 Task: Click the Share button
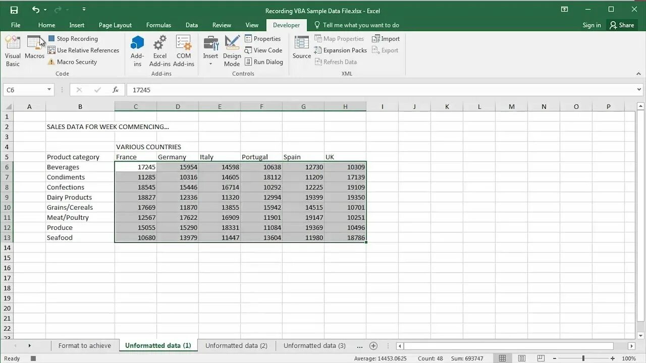pos(621,25)
